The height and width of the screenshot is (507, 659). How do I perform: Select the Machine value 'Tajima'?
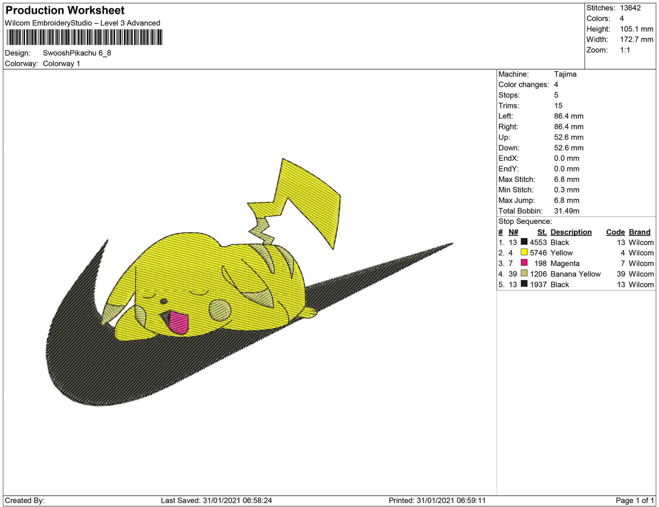point(565,74)
